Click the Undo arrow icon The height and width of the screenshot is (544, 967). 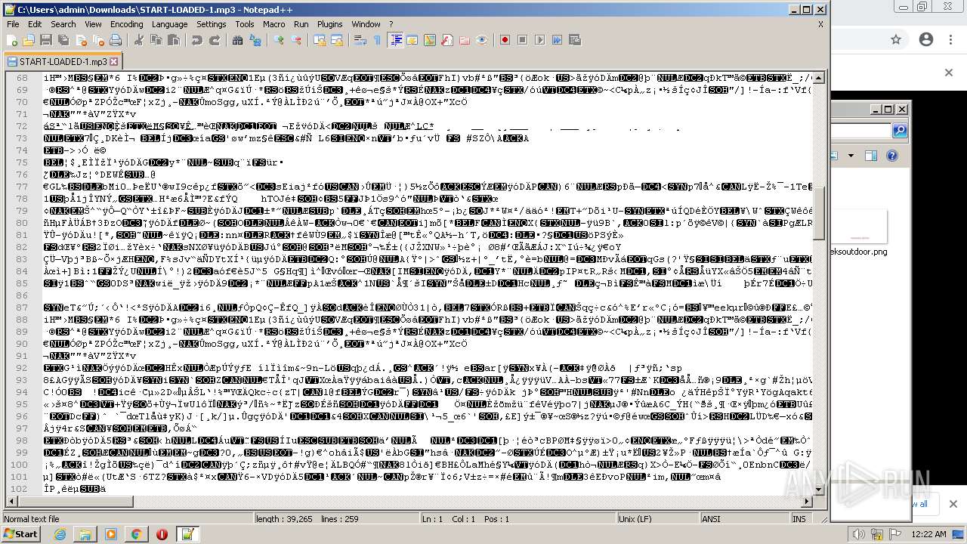pos(197,40)
